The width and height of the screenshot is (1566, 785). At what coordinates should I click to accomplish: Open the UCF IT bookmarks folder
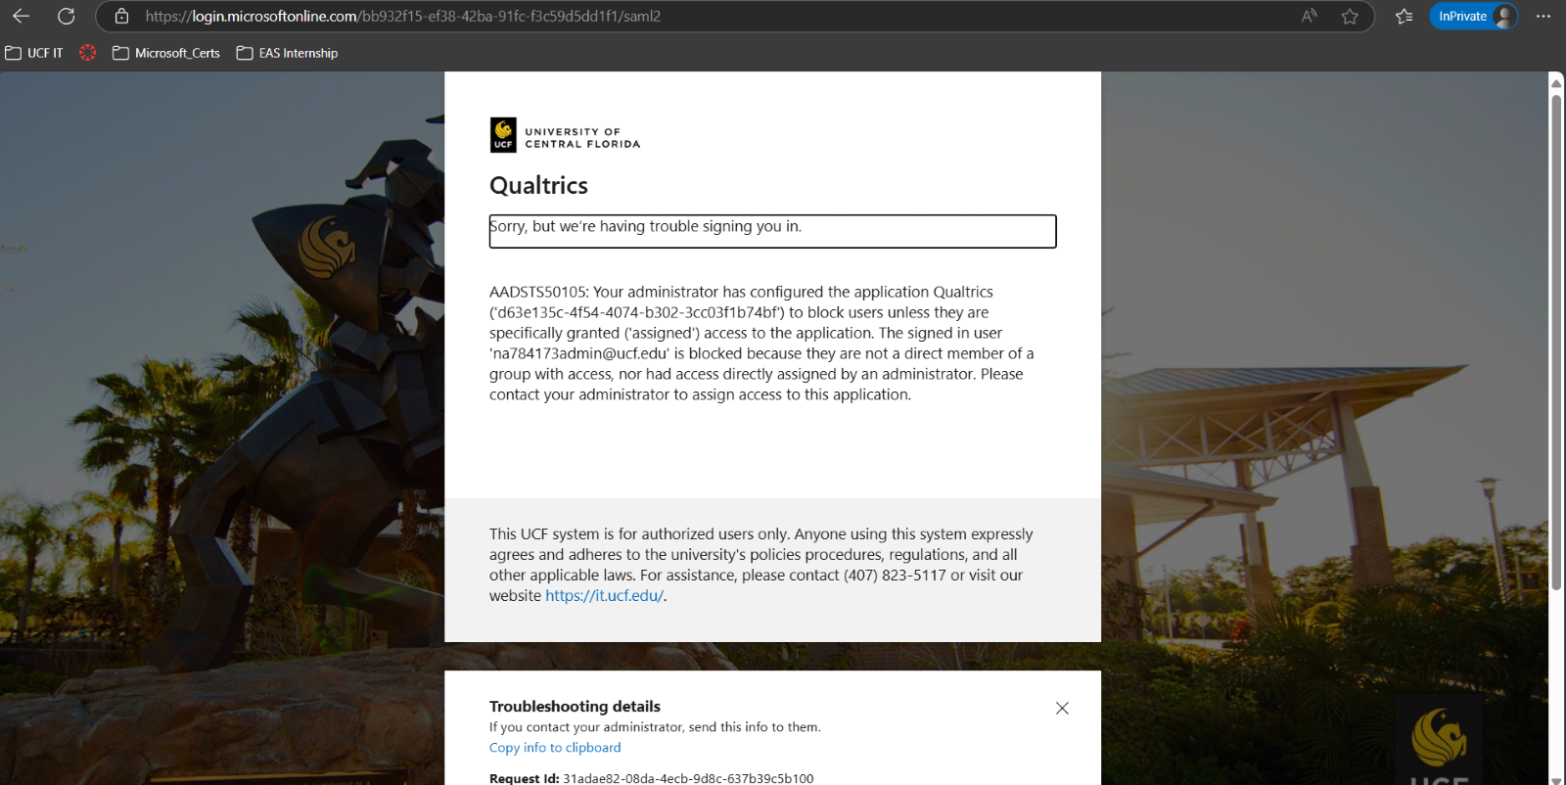34,53
